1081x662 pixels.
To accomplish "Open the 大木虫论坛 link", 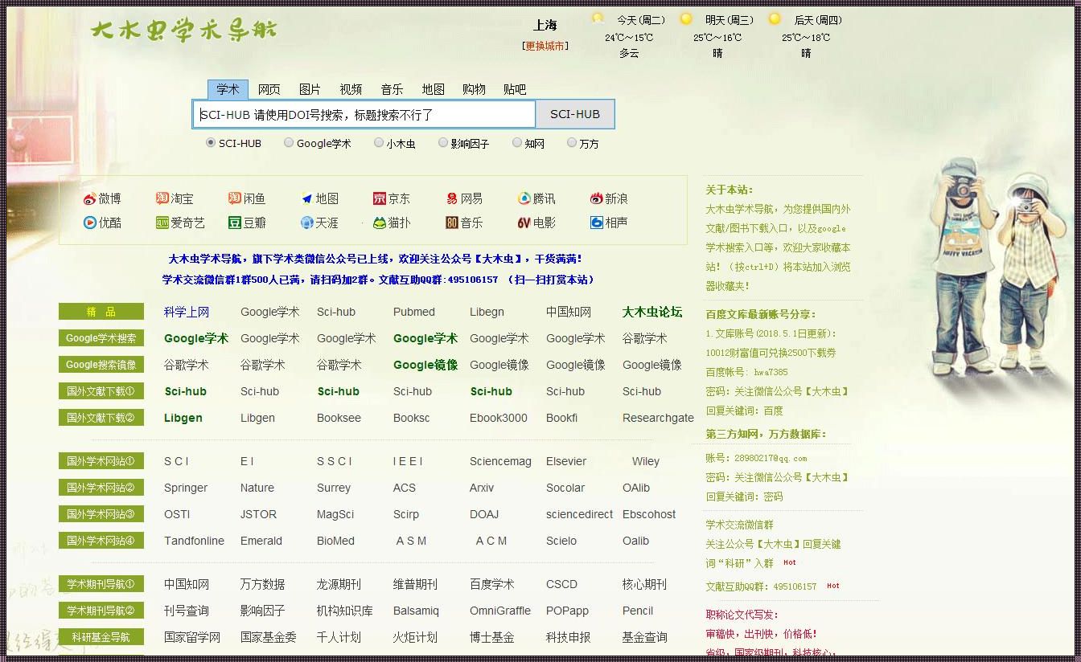I will 652,312.
